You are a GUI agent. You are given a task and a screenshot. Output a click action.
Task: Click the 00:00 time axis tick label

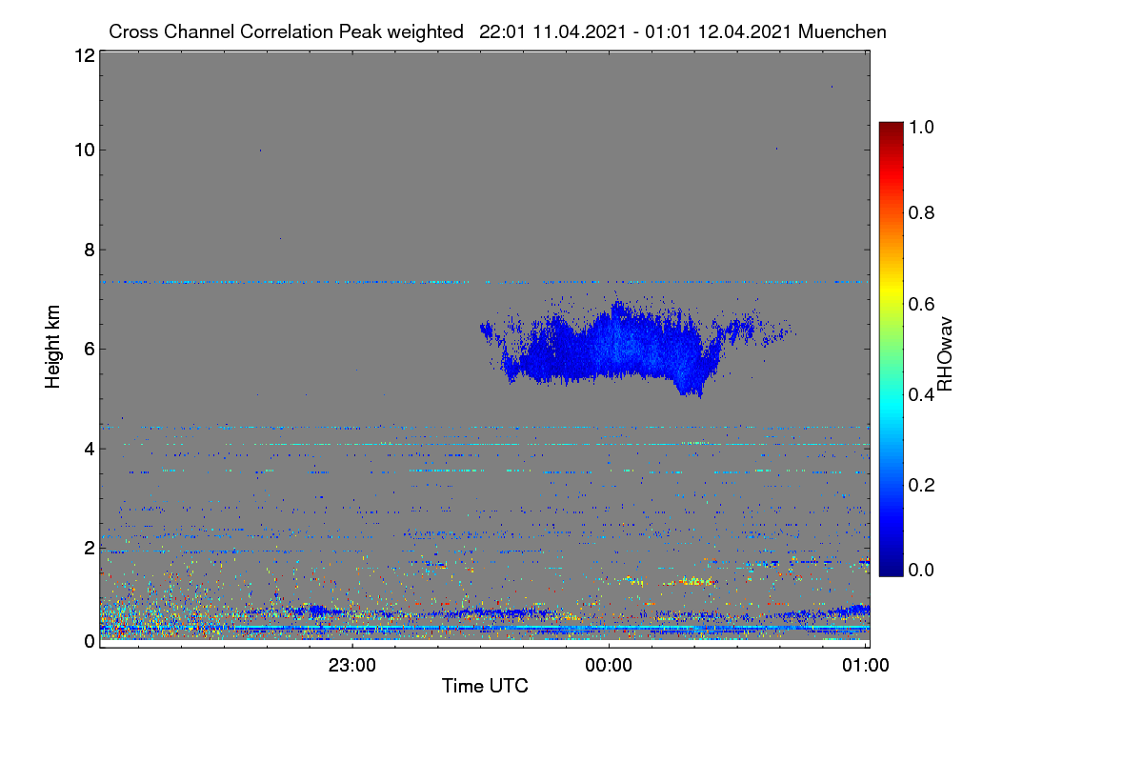coord(610,667)
